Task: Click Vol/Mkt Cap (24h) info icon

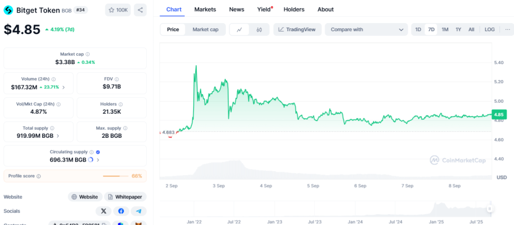Action: [x=58, y=104]
